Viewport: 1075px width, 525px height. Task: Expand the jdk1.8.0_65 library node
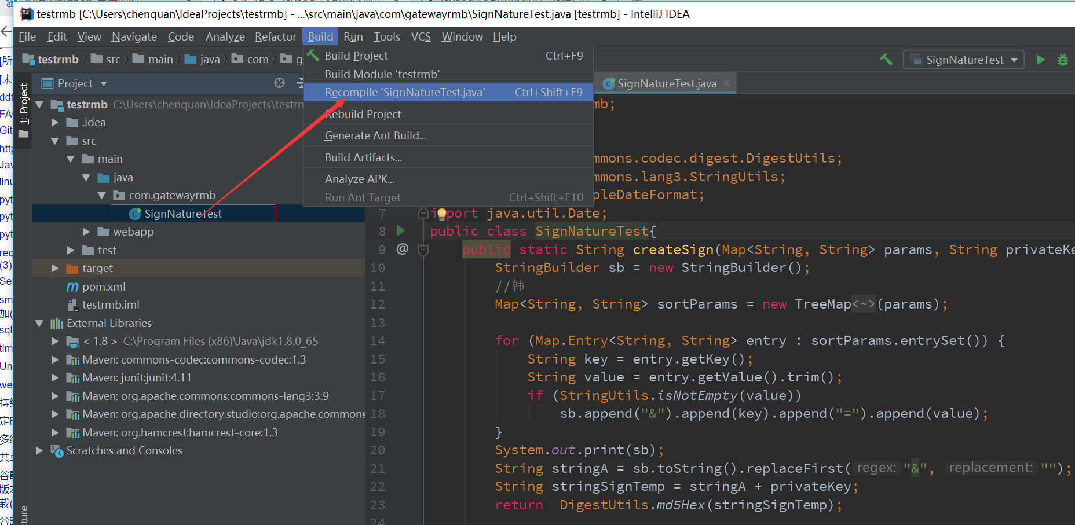(55, 341)
